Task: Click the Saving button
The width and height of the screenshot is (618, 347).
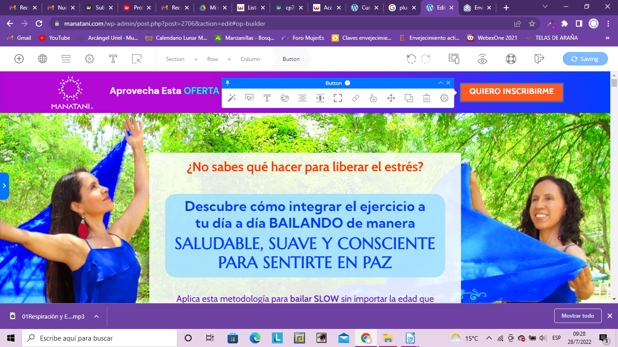Action: 585,59
